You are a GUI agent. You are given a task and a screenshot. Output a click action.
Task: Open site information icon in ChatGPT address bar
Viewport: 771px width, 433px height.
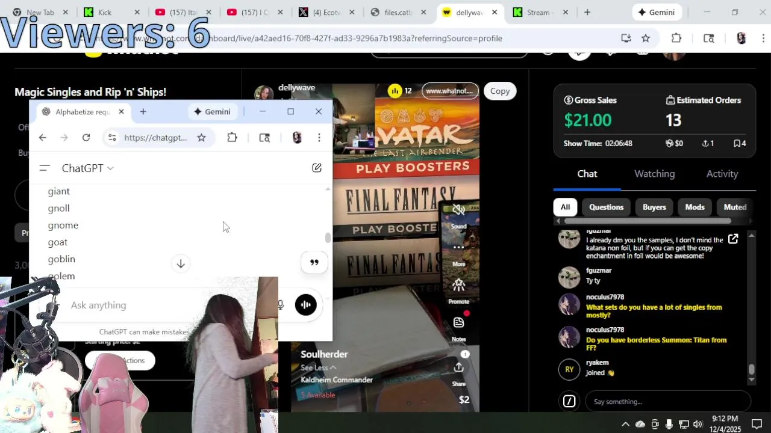click(112, 138)
